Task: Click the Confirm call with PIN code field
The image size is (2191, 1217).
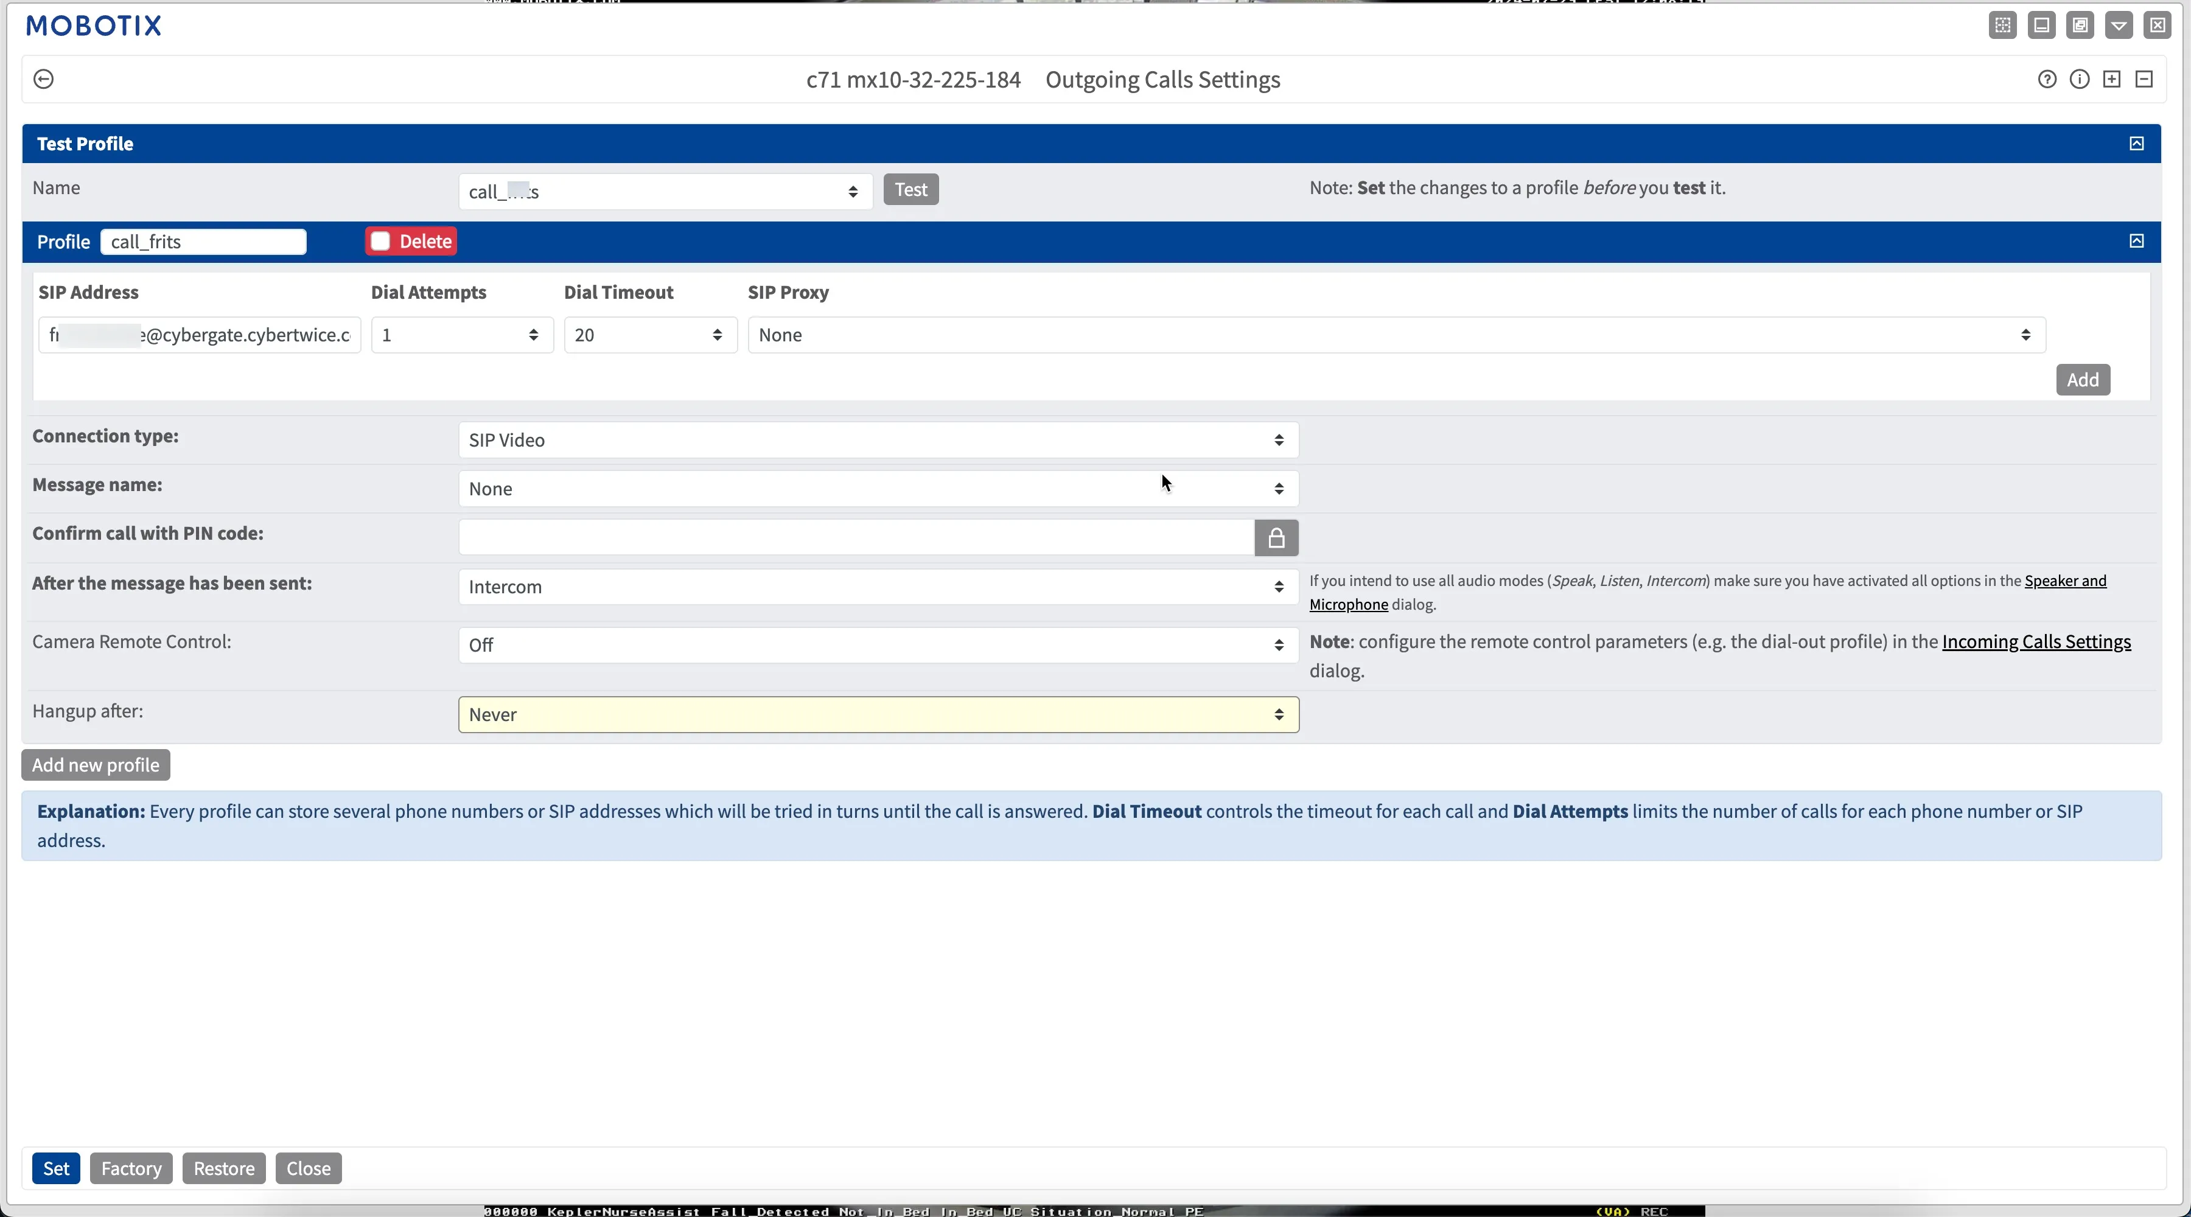Action: point(856,537)
